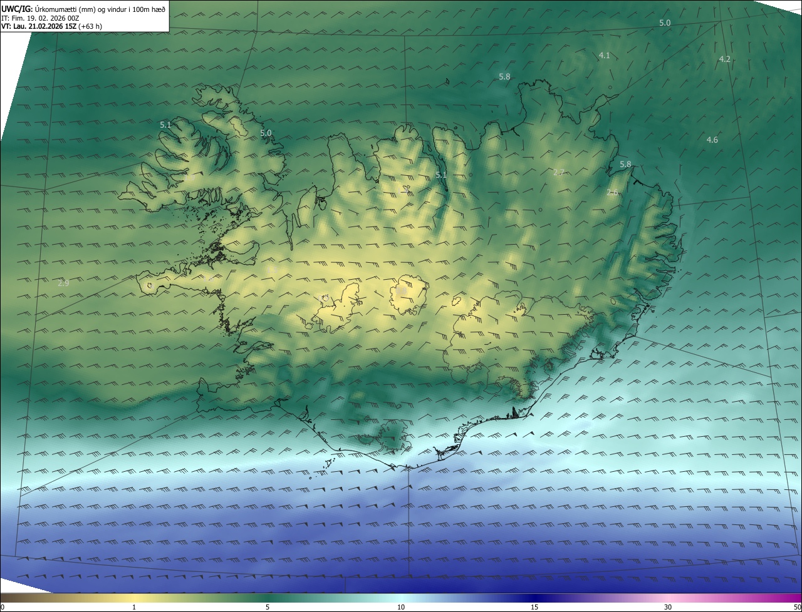Click the '0' tick on the color scale

coord(3,607)
